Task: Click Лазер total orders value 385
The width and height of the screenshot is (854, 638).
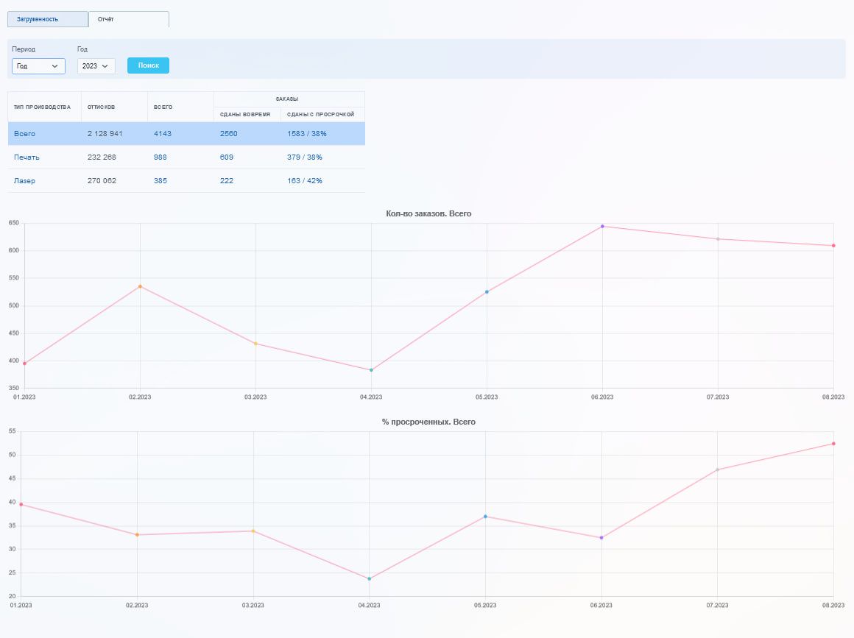Action: click(x=160, y=181)
